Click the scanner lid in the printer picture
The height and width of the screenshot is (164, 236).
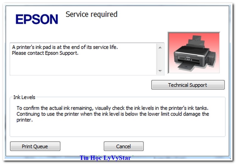(x=191, y=50)
